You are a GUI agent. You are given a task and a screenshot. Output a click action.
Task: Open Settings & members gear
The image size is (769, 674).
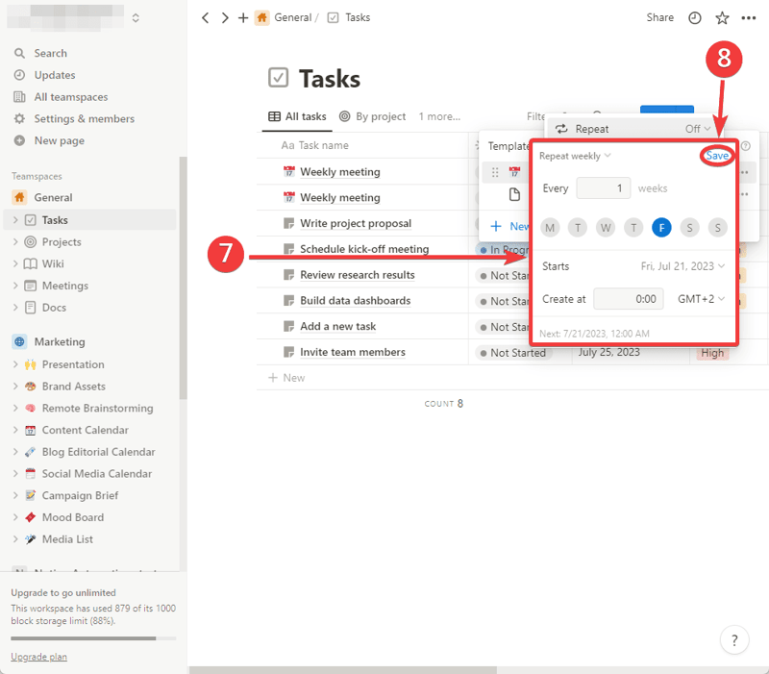point(19,119)
